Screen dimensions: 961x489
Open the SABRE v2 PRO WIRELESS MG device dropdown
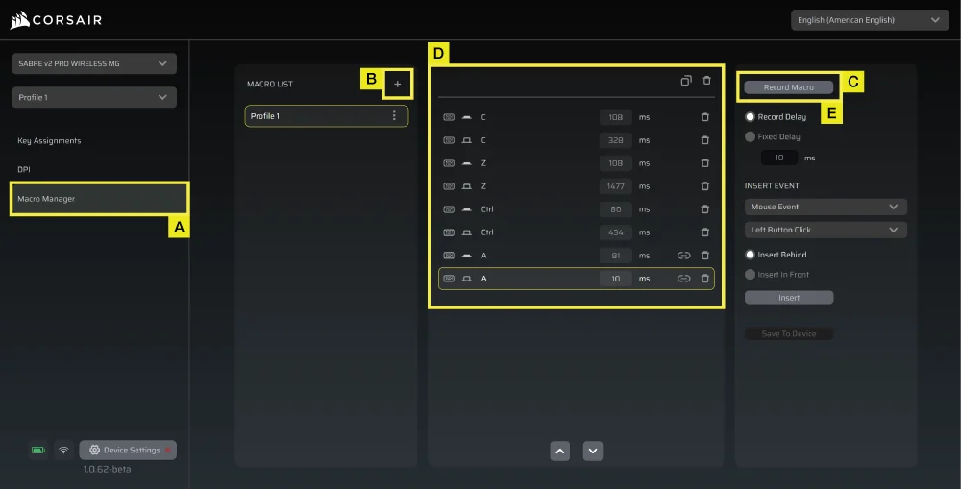(94, 63)
